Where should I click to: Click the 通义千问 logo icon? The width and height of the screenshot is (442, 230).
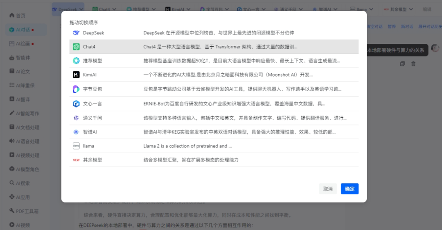click(76, 118)
